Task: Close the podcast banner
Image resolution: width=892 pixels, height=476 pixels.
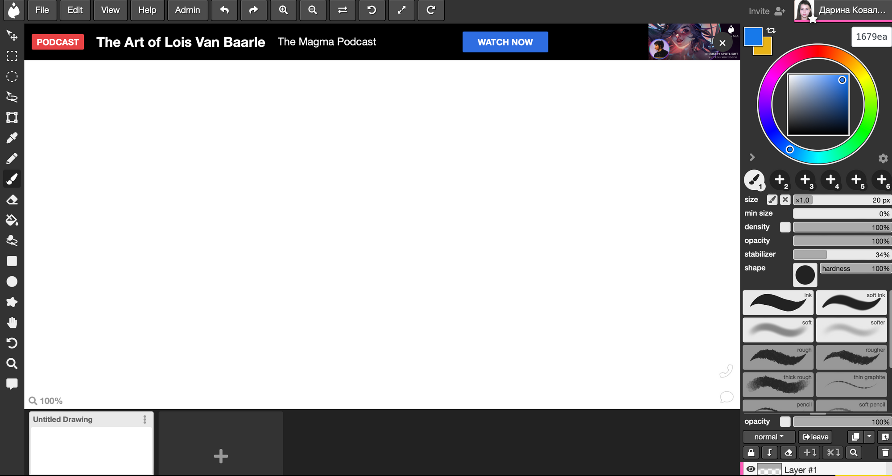Action: [x=723, y=43]
